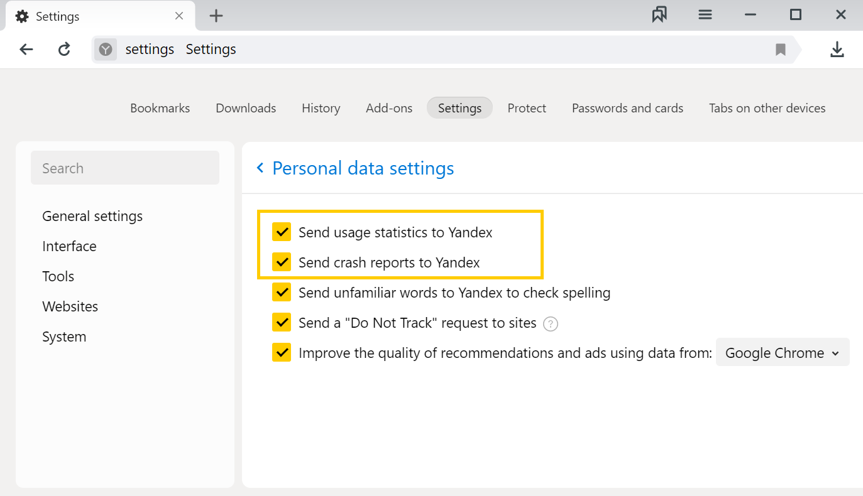Open the downloads arrow icon

coord(837,50)
